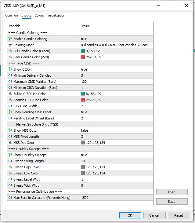
Task: Pick the Sweep High Color gray swatch
Action: click(x=83, y=167)
